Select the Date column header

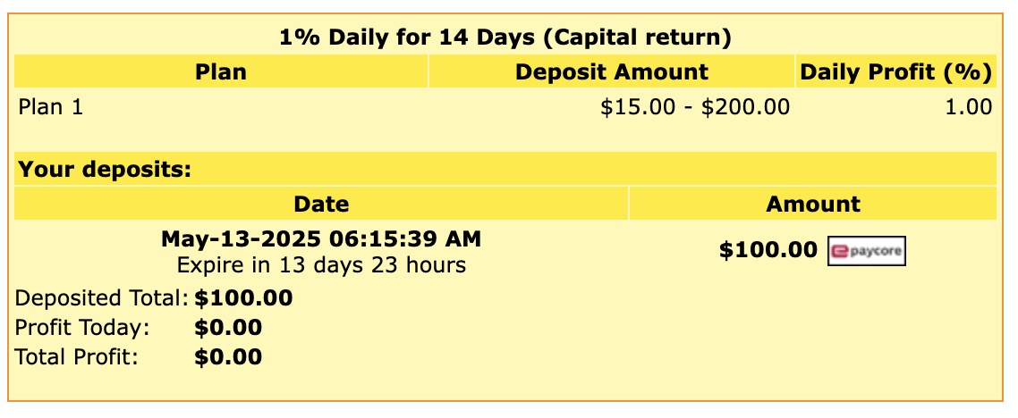pos(321,204)
